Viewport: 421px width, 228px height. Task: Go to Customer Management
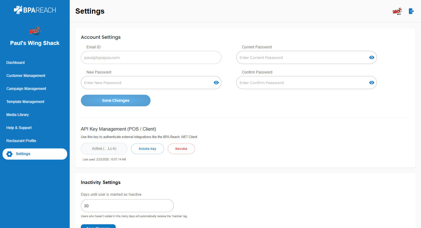coord(26,76)
